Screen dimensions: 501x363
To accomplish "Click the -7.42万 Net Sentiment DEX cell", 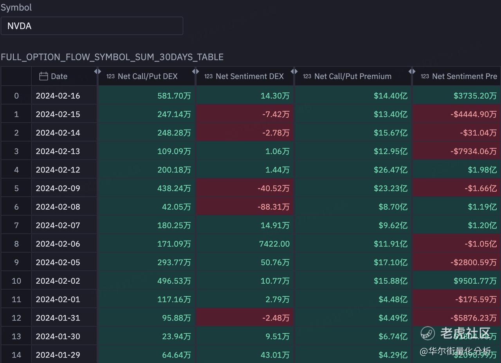I will 245,114.
